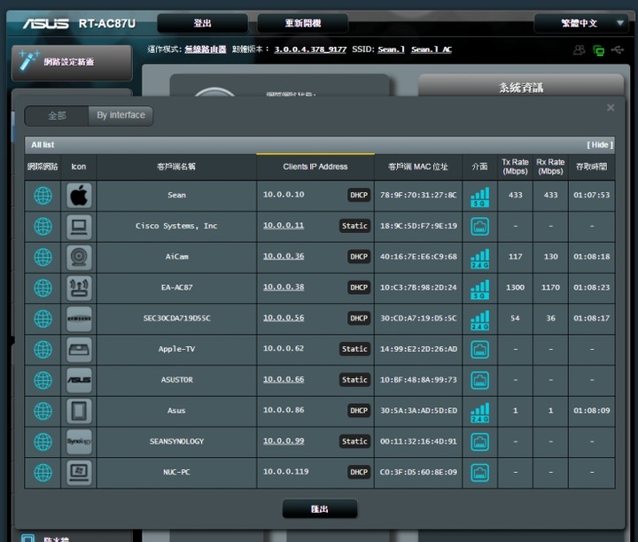Click the 重新開機 reboot button
This screenshot has width=638, height=542.
(303, 23)
